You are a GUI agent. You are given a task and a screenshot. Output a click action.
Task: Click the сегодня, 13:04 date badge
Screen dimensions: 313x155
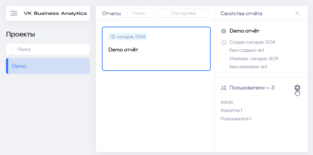pos(128,37)
